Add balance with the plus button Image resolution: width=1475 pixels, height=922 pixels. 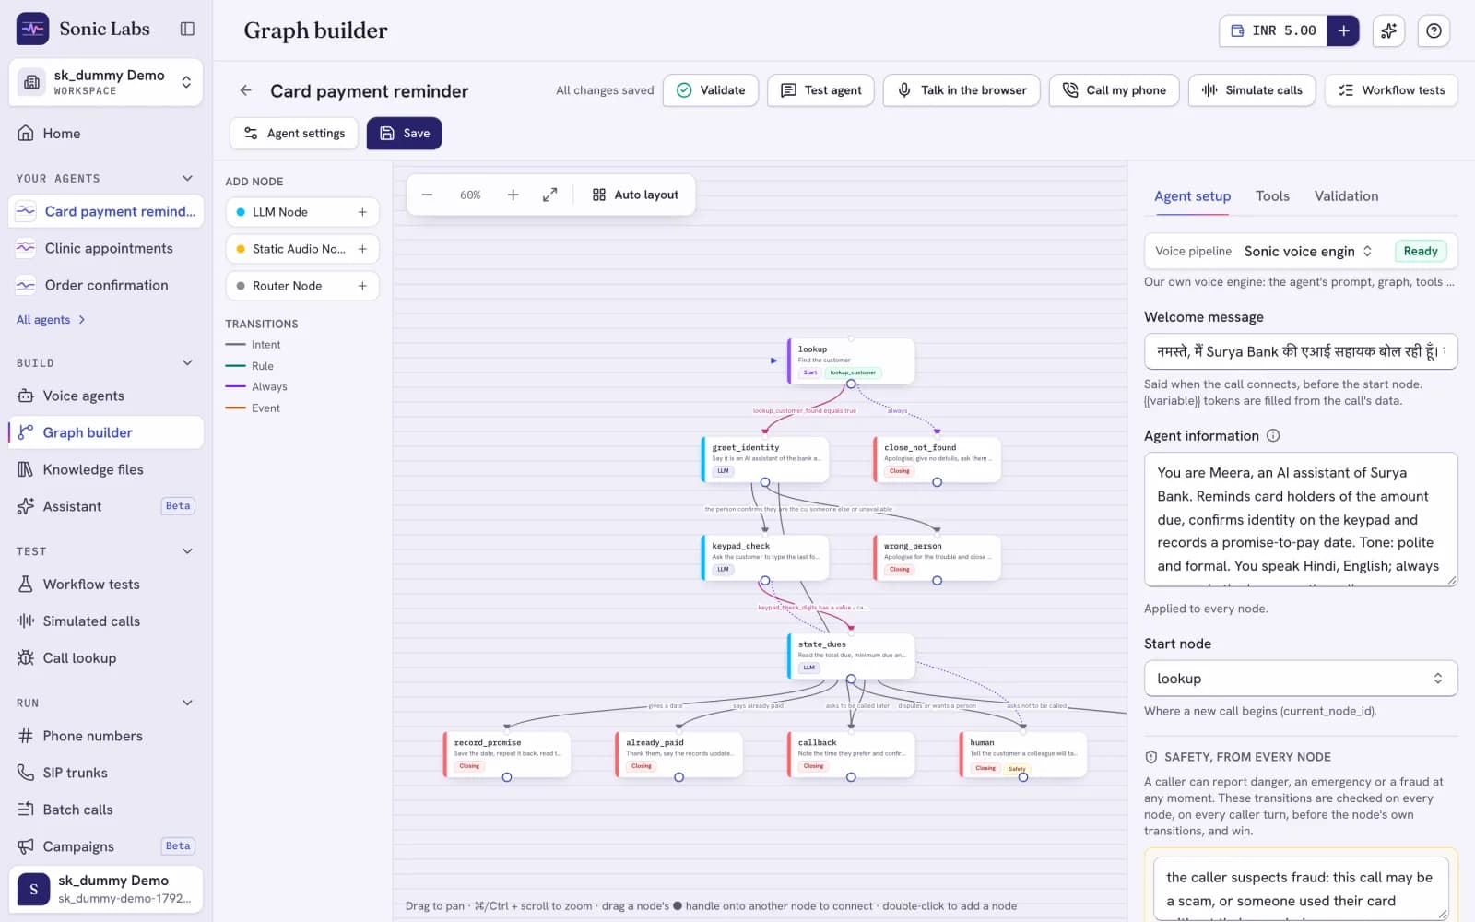pyautogui.click(x=1343, y=30)
